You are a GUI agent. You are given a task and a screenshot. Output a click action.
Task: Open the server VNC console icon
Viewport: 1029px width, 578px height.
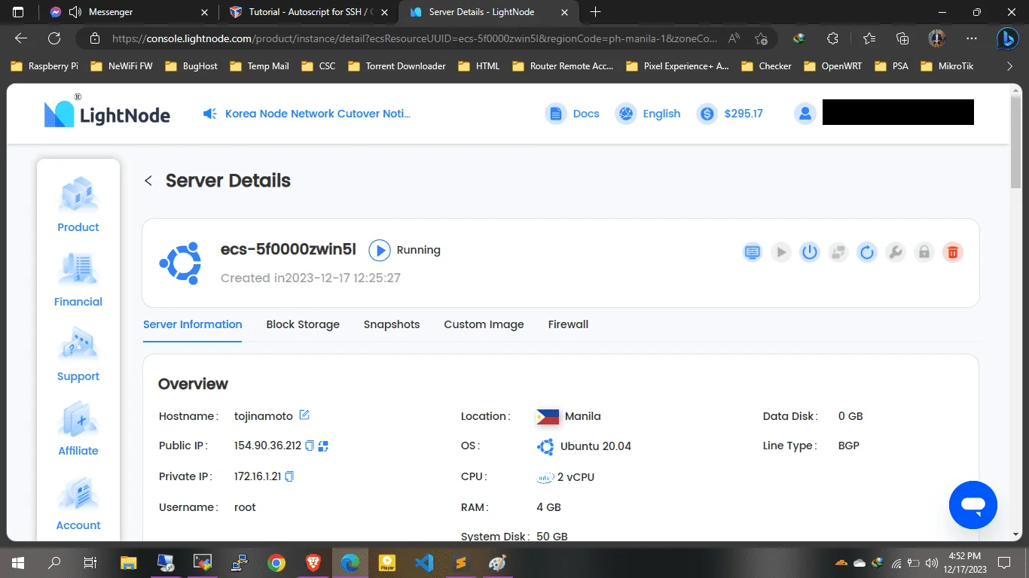(752, 253)
